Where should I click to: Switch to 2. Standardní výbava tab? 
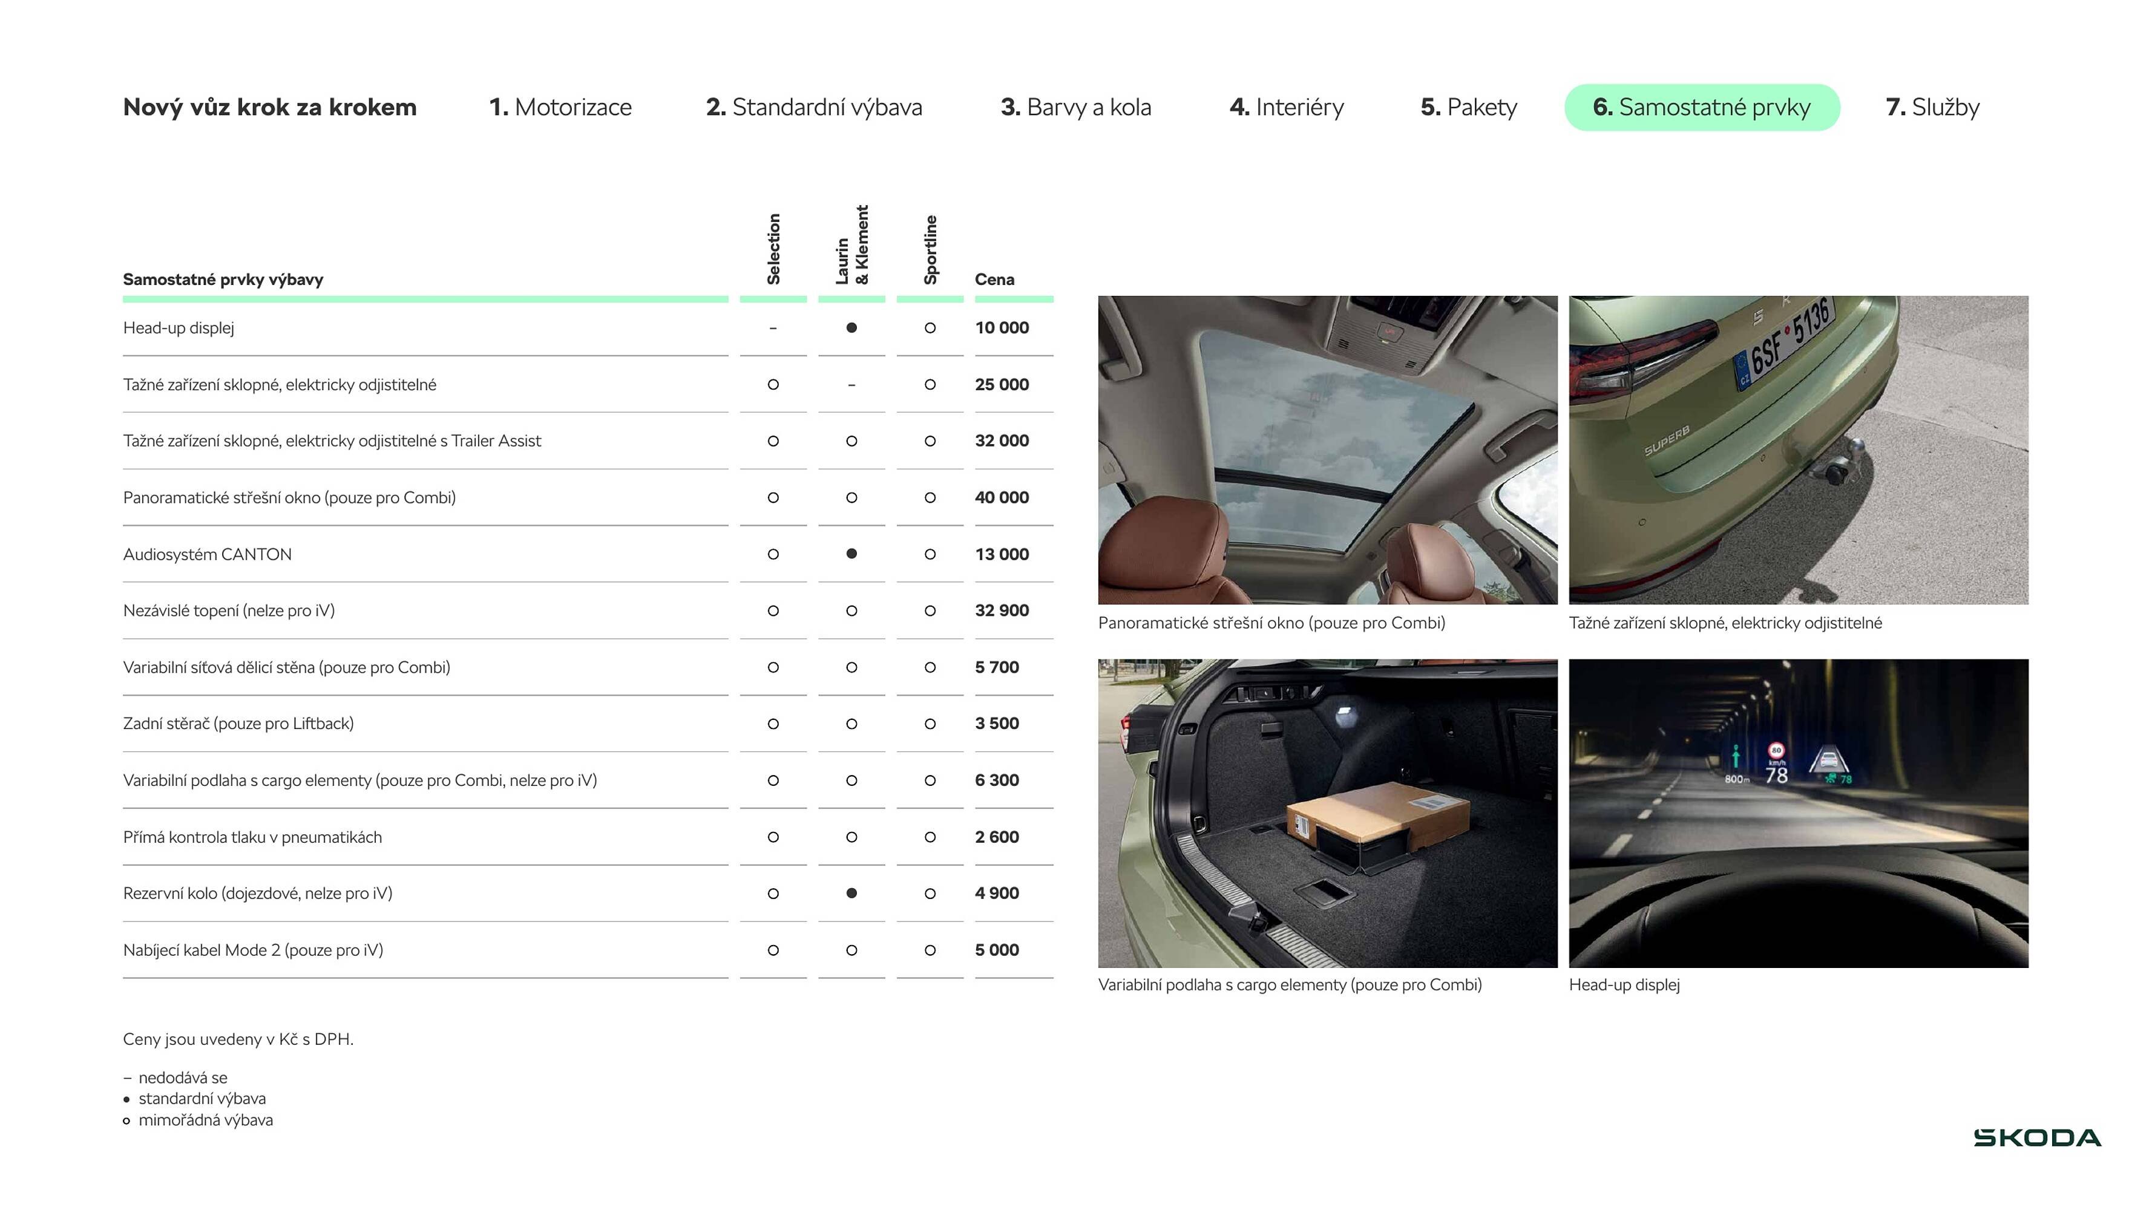[814, 107]
